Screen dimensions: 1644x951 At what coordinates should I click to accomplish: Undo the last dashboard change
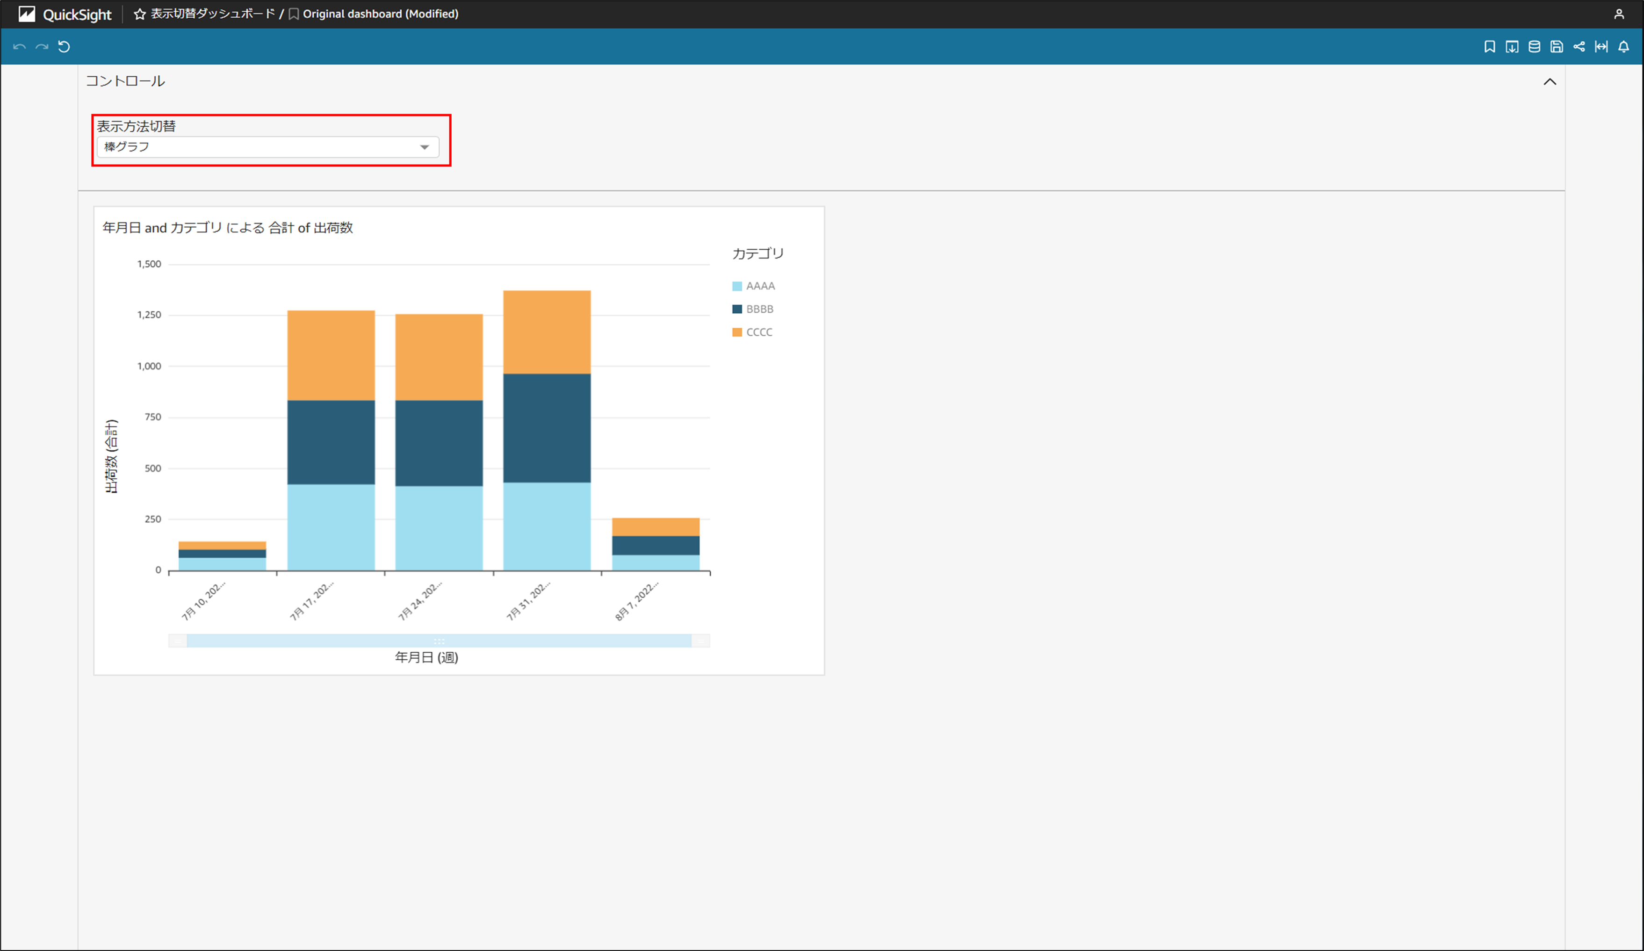tap(20, 46)
